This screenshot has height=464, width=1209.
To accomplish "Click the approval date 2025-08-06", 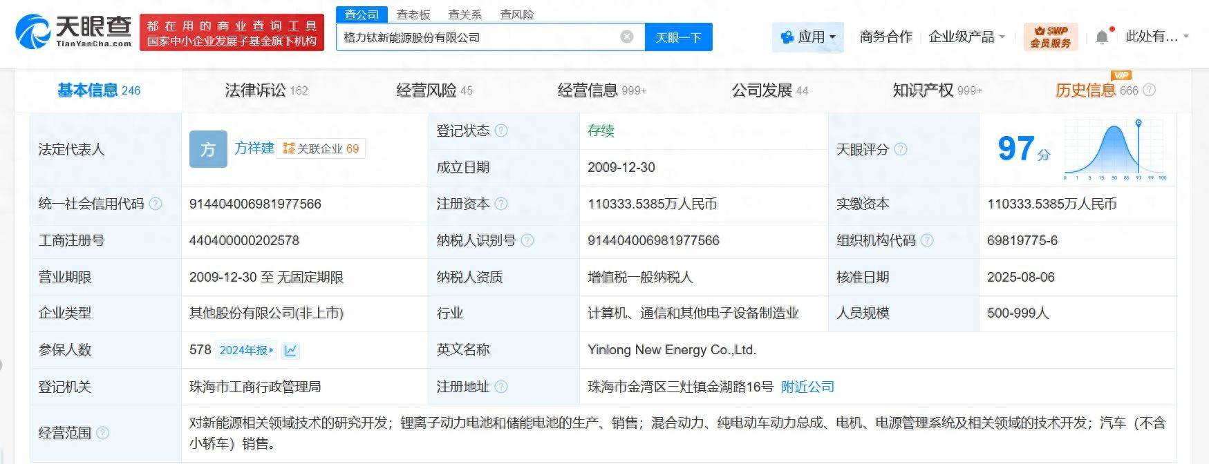I will click(1021, 277).
